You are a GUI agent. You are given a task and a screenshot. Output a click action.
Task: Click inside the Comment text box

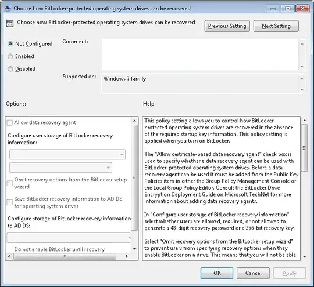[x=199, y=55]
